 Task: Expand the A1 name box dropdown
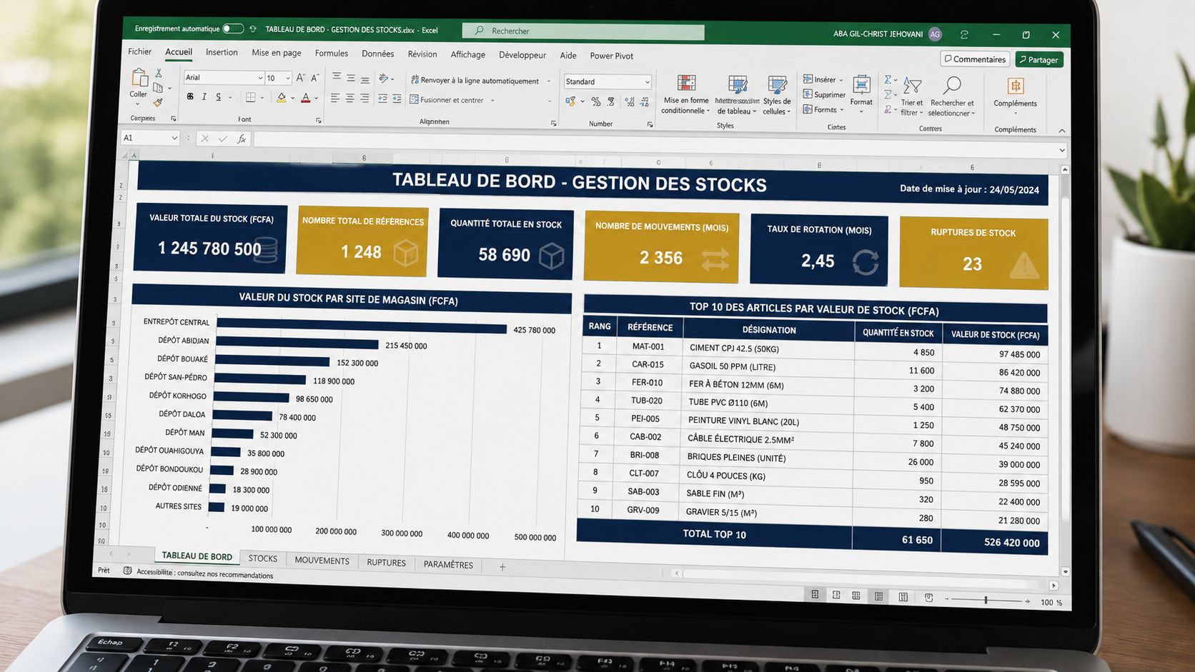(x=174, y=138)
